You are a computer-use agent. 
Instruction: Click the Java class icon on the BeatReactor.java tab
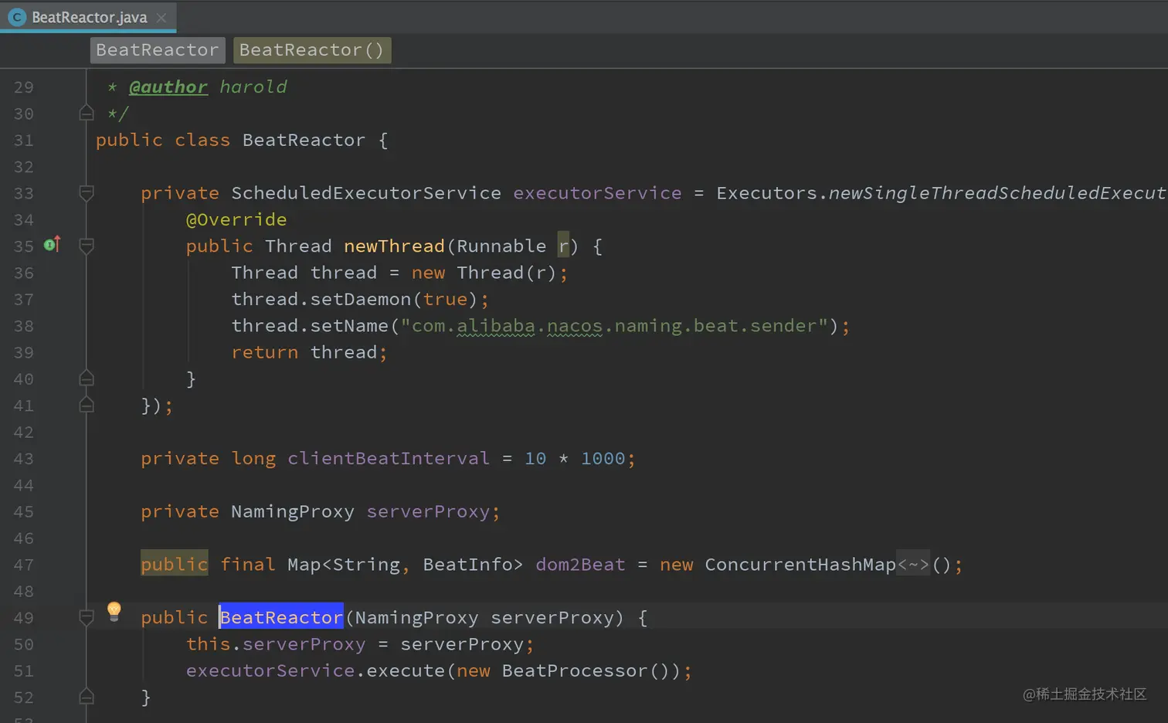[17, 17]
